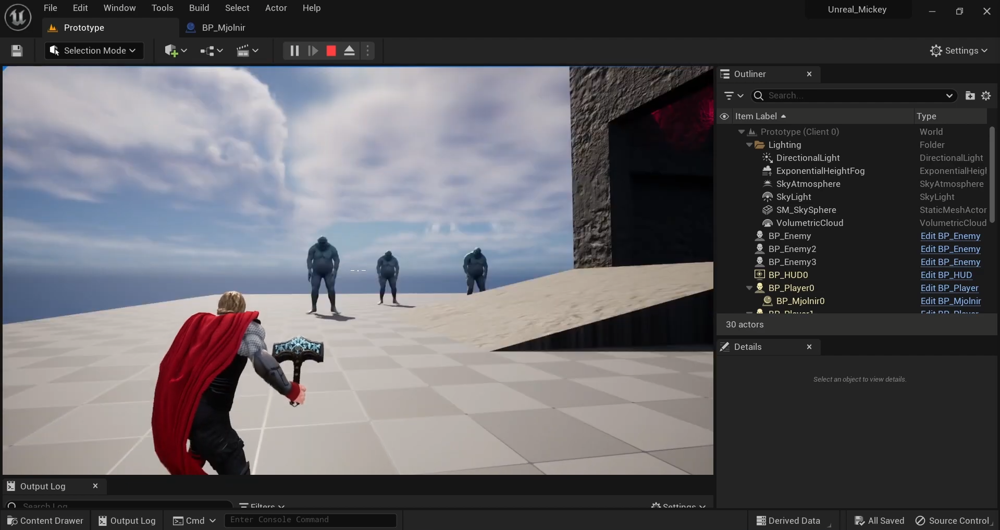Open the Edit BP_Mjolnir link
This screenshot has width=1000, height=530.
click(950, 301)
